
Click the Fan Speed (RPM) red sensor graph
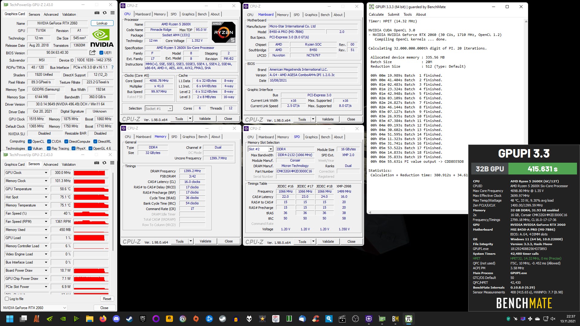pos(91,222)
